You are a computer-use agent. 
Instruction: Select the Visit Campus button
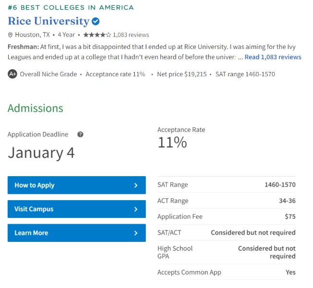tap(77, 209)
